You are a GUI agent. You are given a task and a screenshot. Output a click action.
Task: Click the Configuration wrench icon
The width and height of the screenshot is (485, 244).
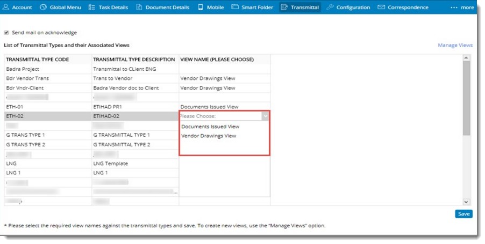330,7
